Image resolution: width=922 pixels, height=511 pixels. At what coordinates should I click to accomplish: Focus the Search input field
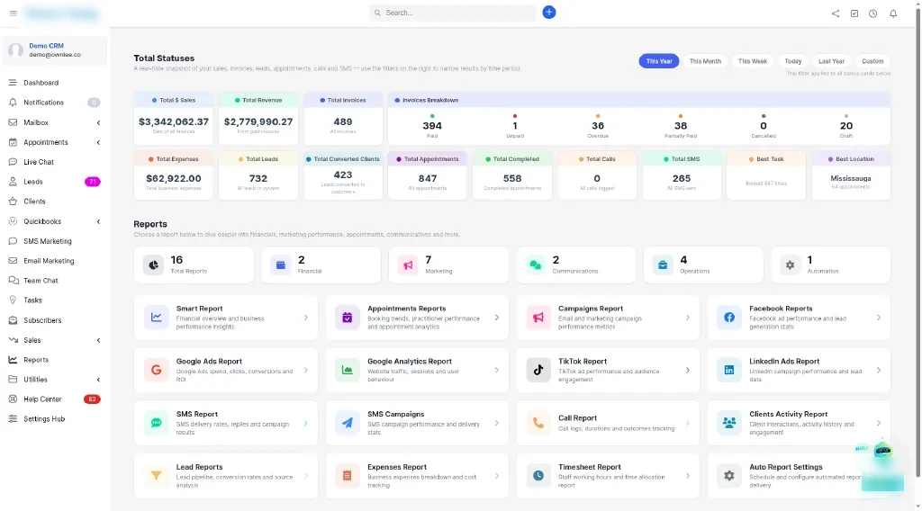[453, 13]
